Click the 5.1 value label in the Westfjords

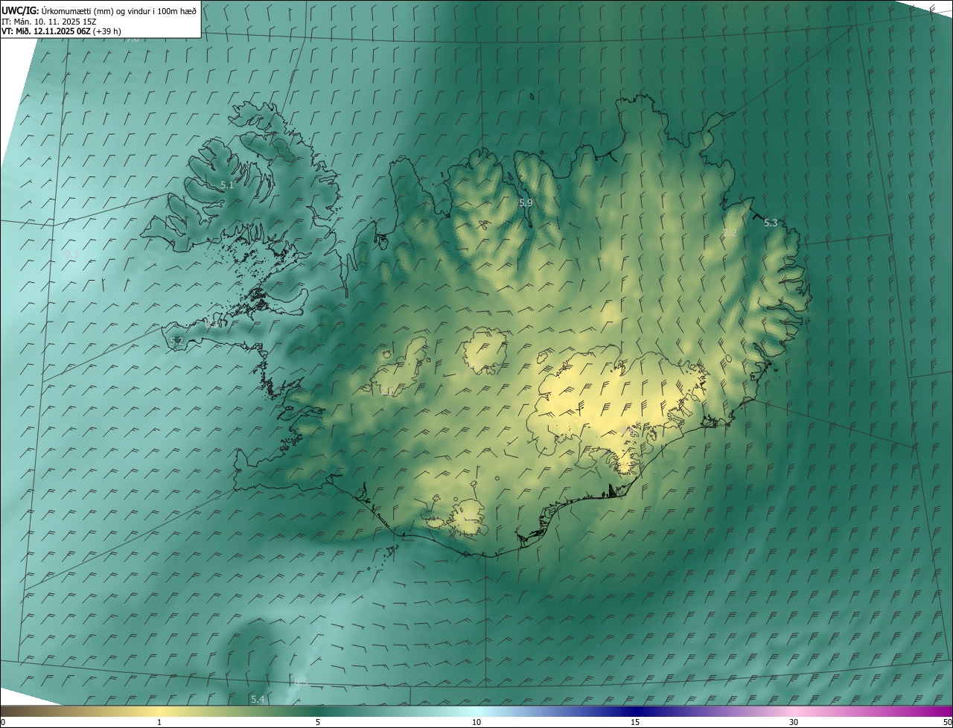point(227,185)
